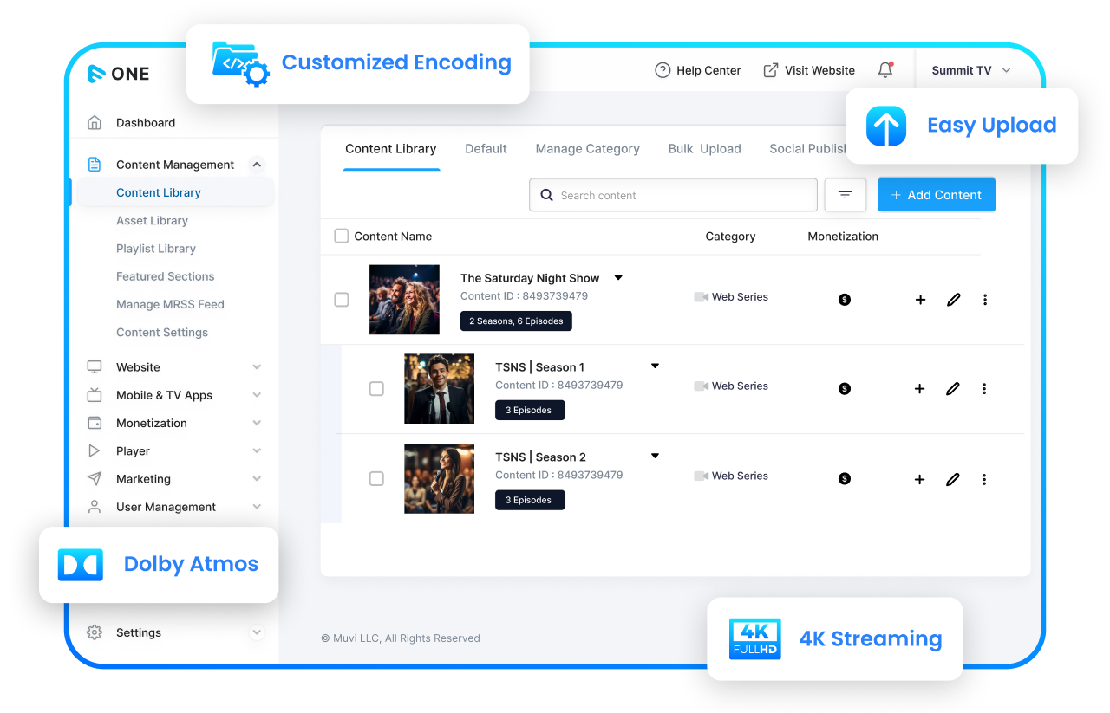This screenshot has height=713, width=1110.
Task: Click monetization dollar icon for TSNS Season 1
Action: tap(845, 389)
